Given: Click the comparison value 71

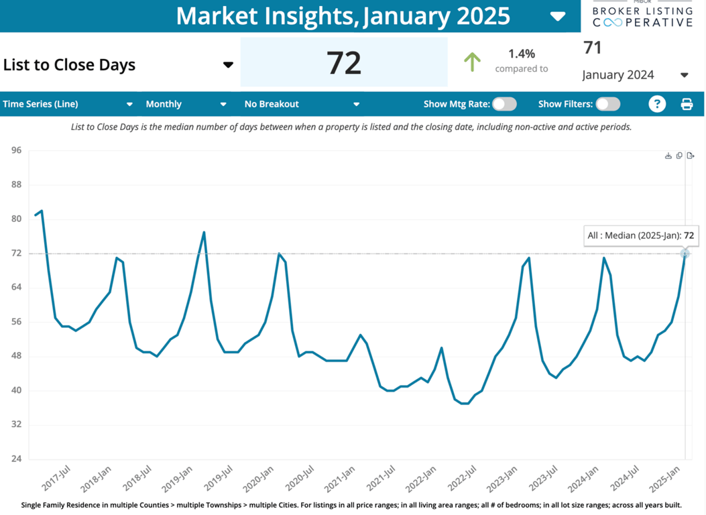Looking at the screenshot, I should click(x=593, y=48).
